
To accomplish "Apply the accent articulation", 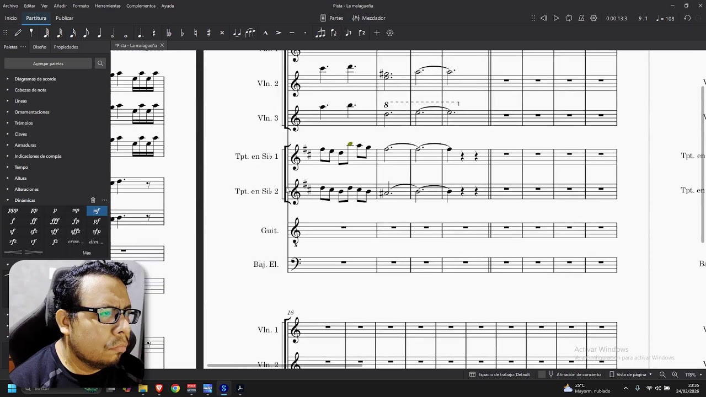I will click(279, 33).
